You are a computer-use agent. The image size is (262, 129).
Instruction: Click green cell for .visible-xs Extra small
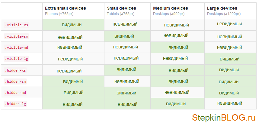(73, 25)
